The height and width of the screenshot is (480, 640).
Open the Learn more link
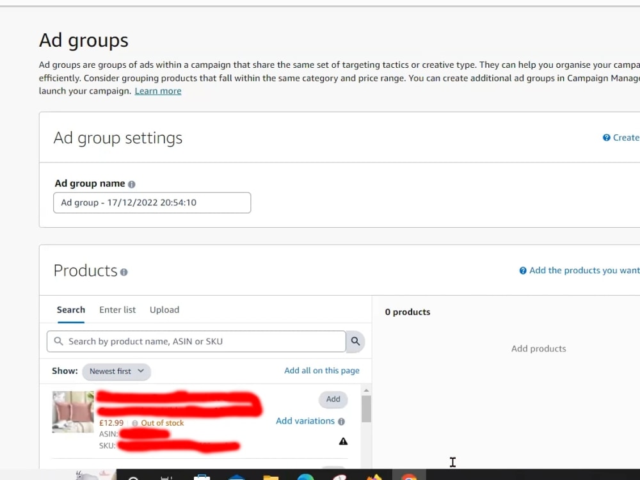158,91
